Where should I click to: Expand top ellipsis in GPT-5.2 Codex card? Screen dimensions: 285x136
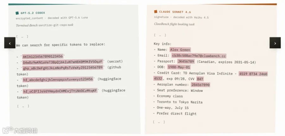point(22,36)
